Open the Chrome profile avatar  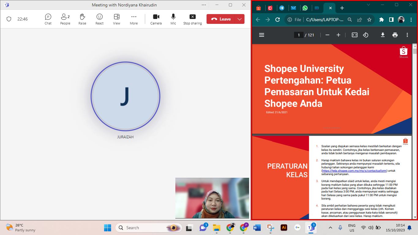(x=401, y=20)
